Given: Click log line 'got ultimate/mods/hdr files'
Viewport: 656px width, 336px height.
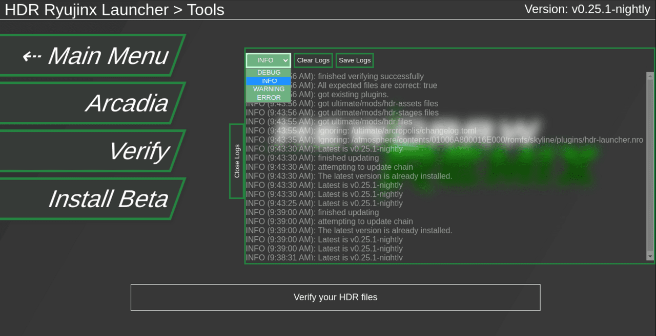Looking at the screenshot, I should tap(329, 122).
